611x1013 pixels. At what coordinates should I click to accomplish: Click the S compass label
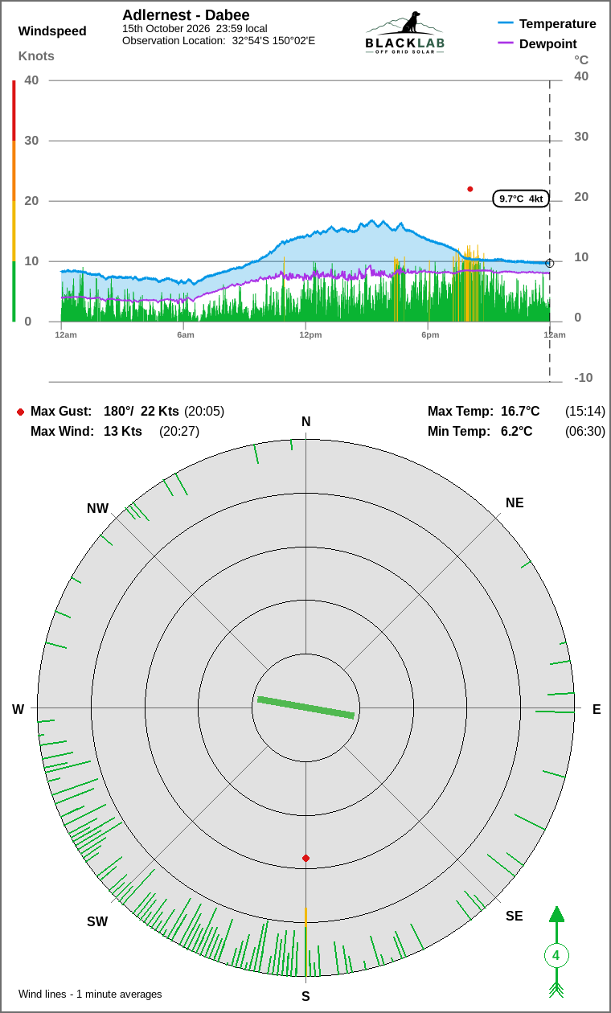[x=305, y=996]
